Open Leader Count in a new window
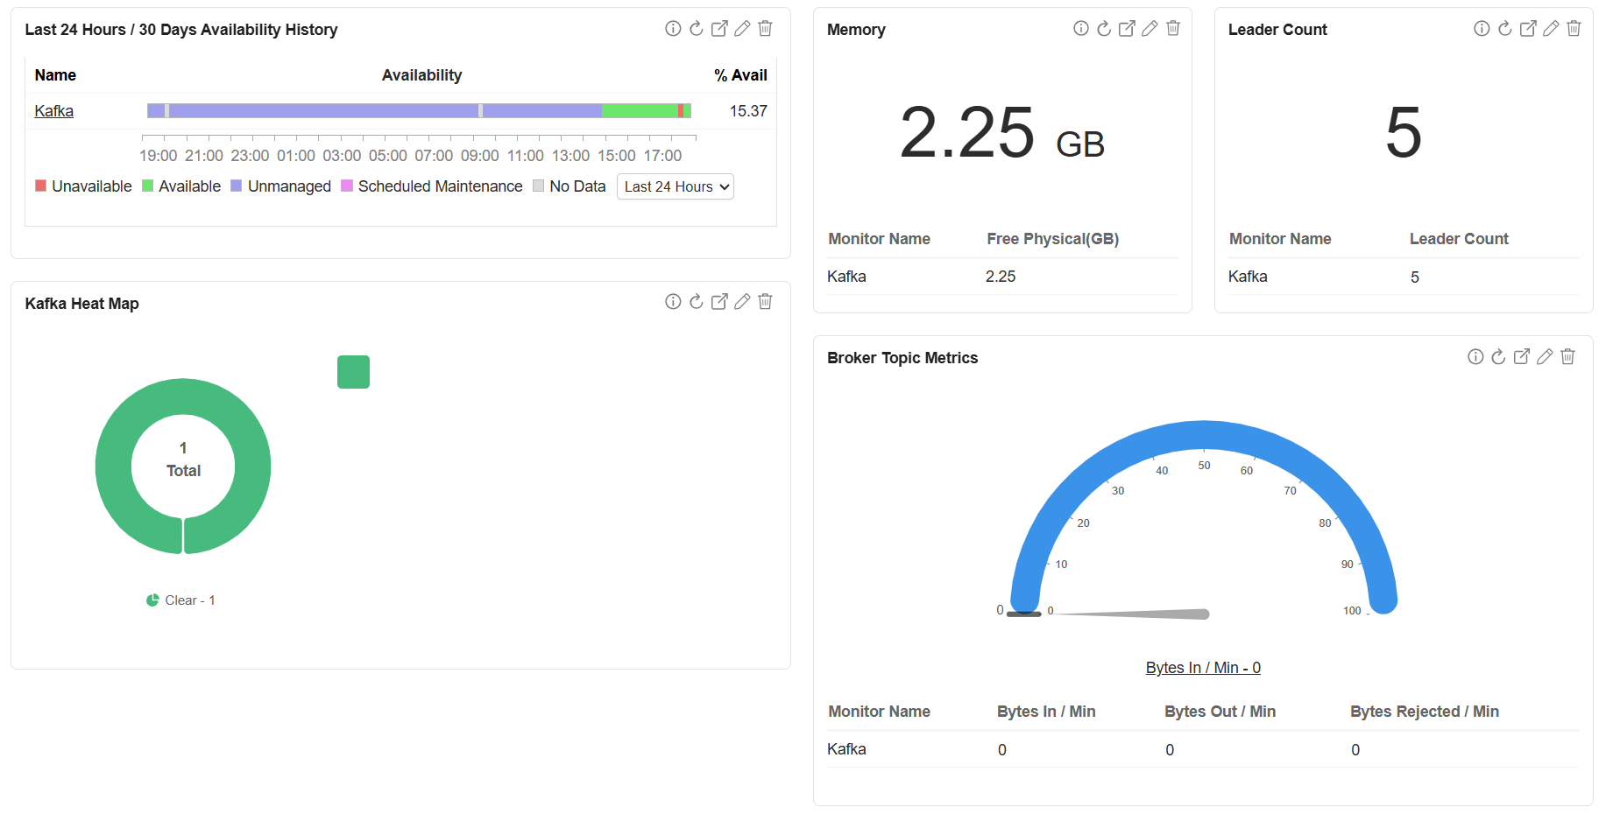The width and height of the screenshot is (1606, 814). coord(1527,28)
